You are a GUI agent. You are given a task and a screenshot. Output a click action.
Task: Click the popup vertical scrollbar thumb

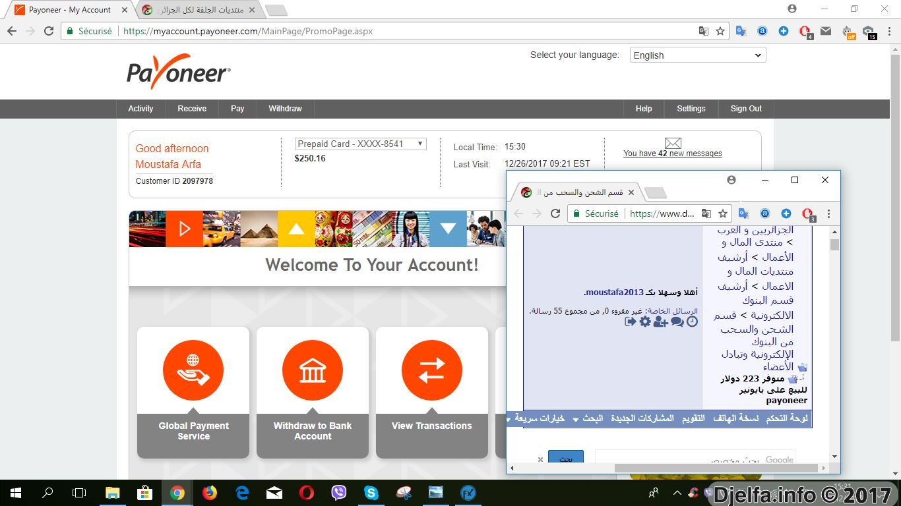tap(834, 244)
